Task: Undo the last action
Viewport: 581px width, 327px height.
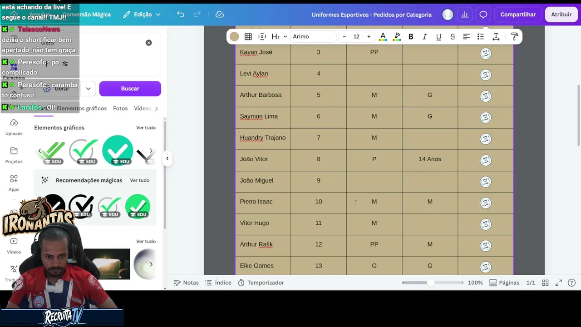Action: coord(181,15)
